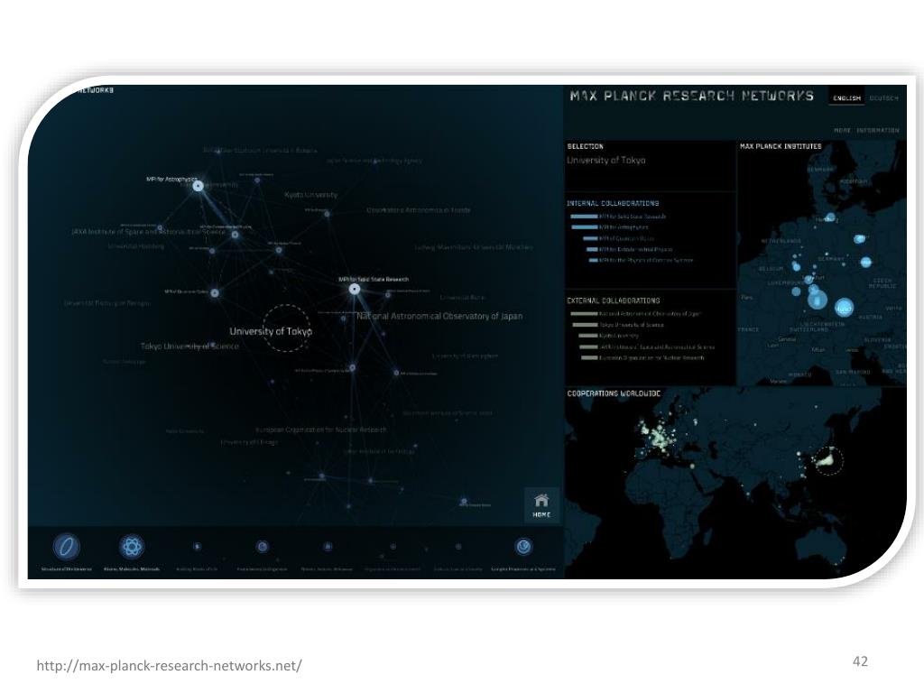Select MPI for Solid State Research in Internal Collaborations
The width and height of the screenshot is (924, 693).
point(618,217)
